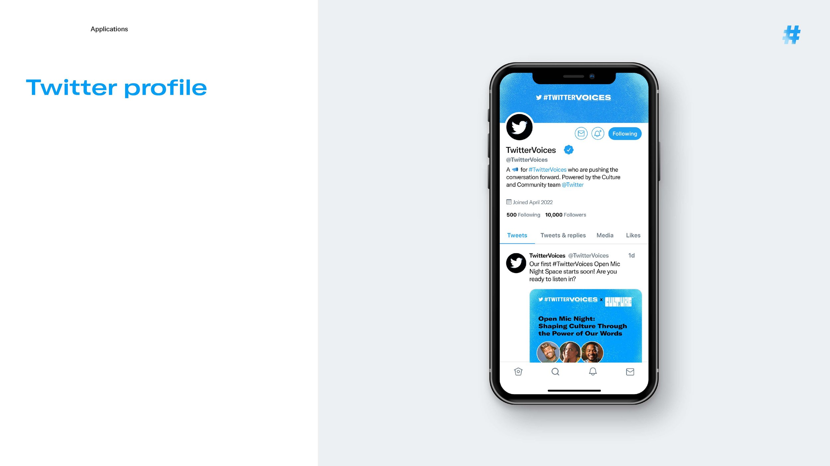The image size is (830, 466).
Task: Click the @Twitter hyperlink in bio
Action: (x=572, y=184)
